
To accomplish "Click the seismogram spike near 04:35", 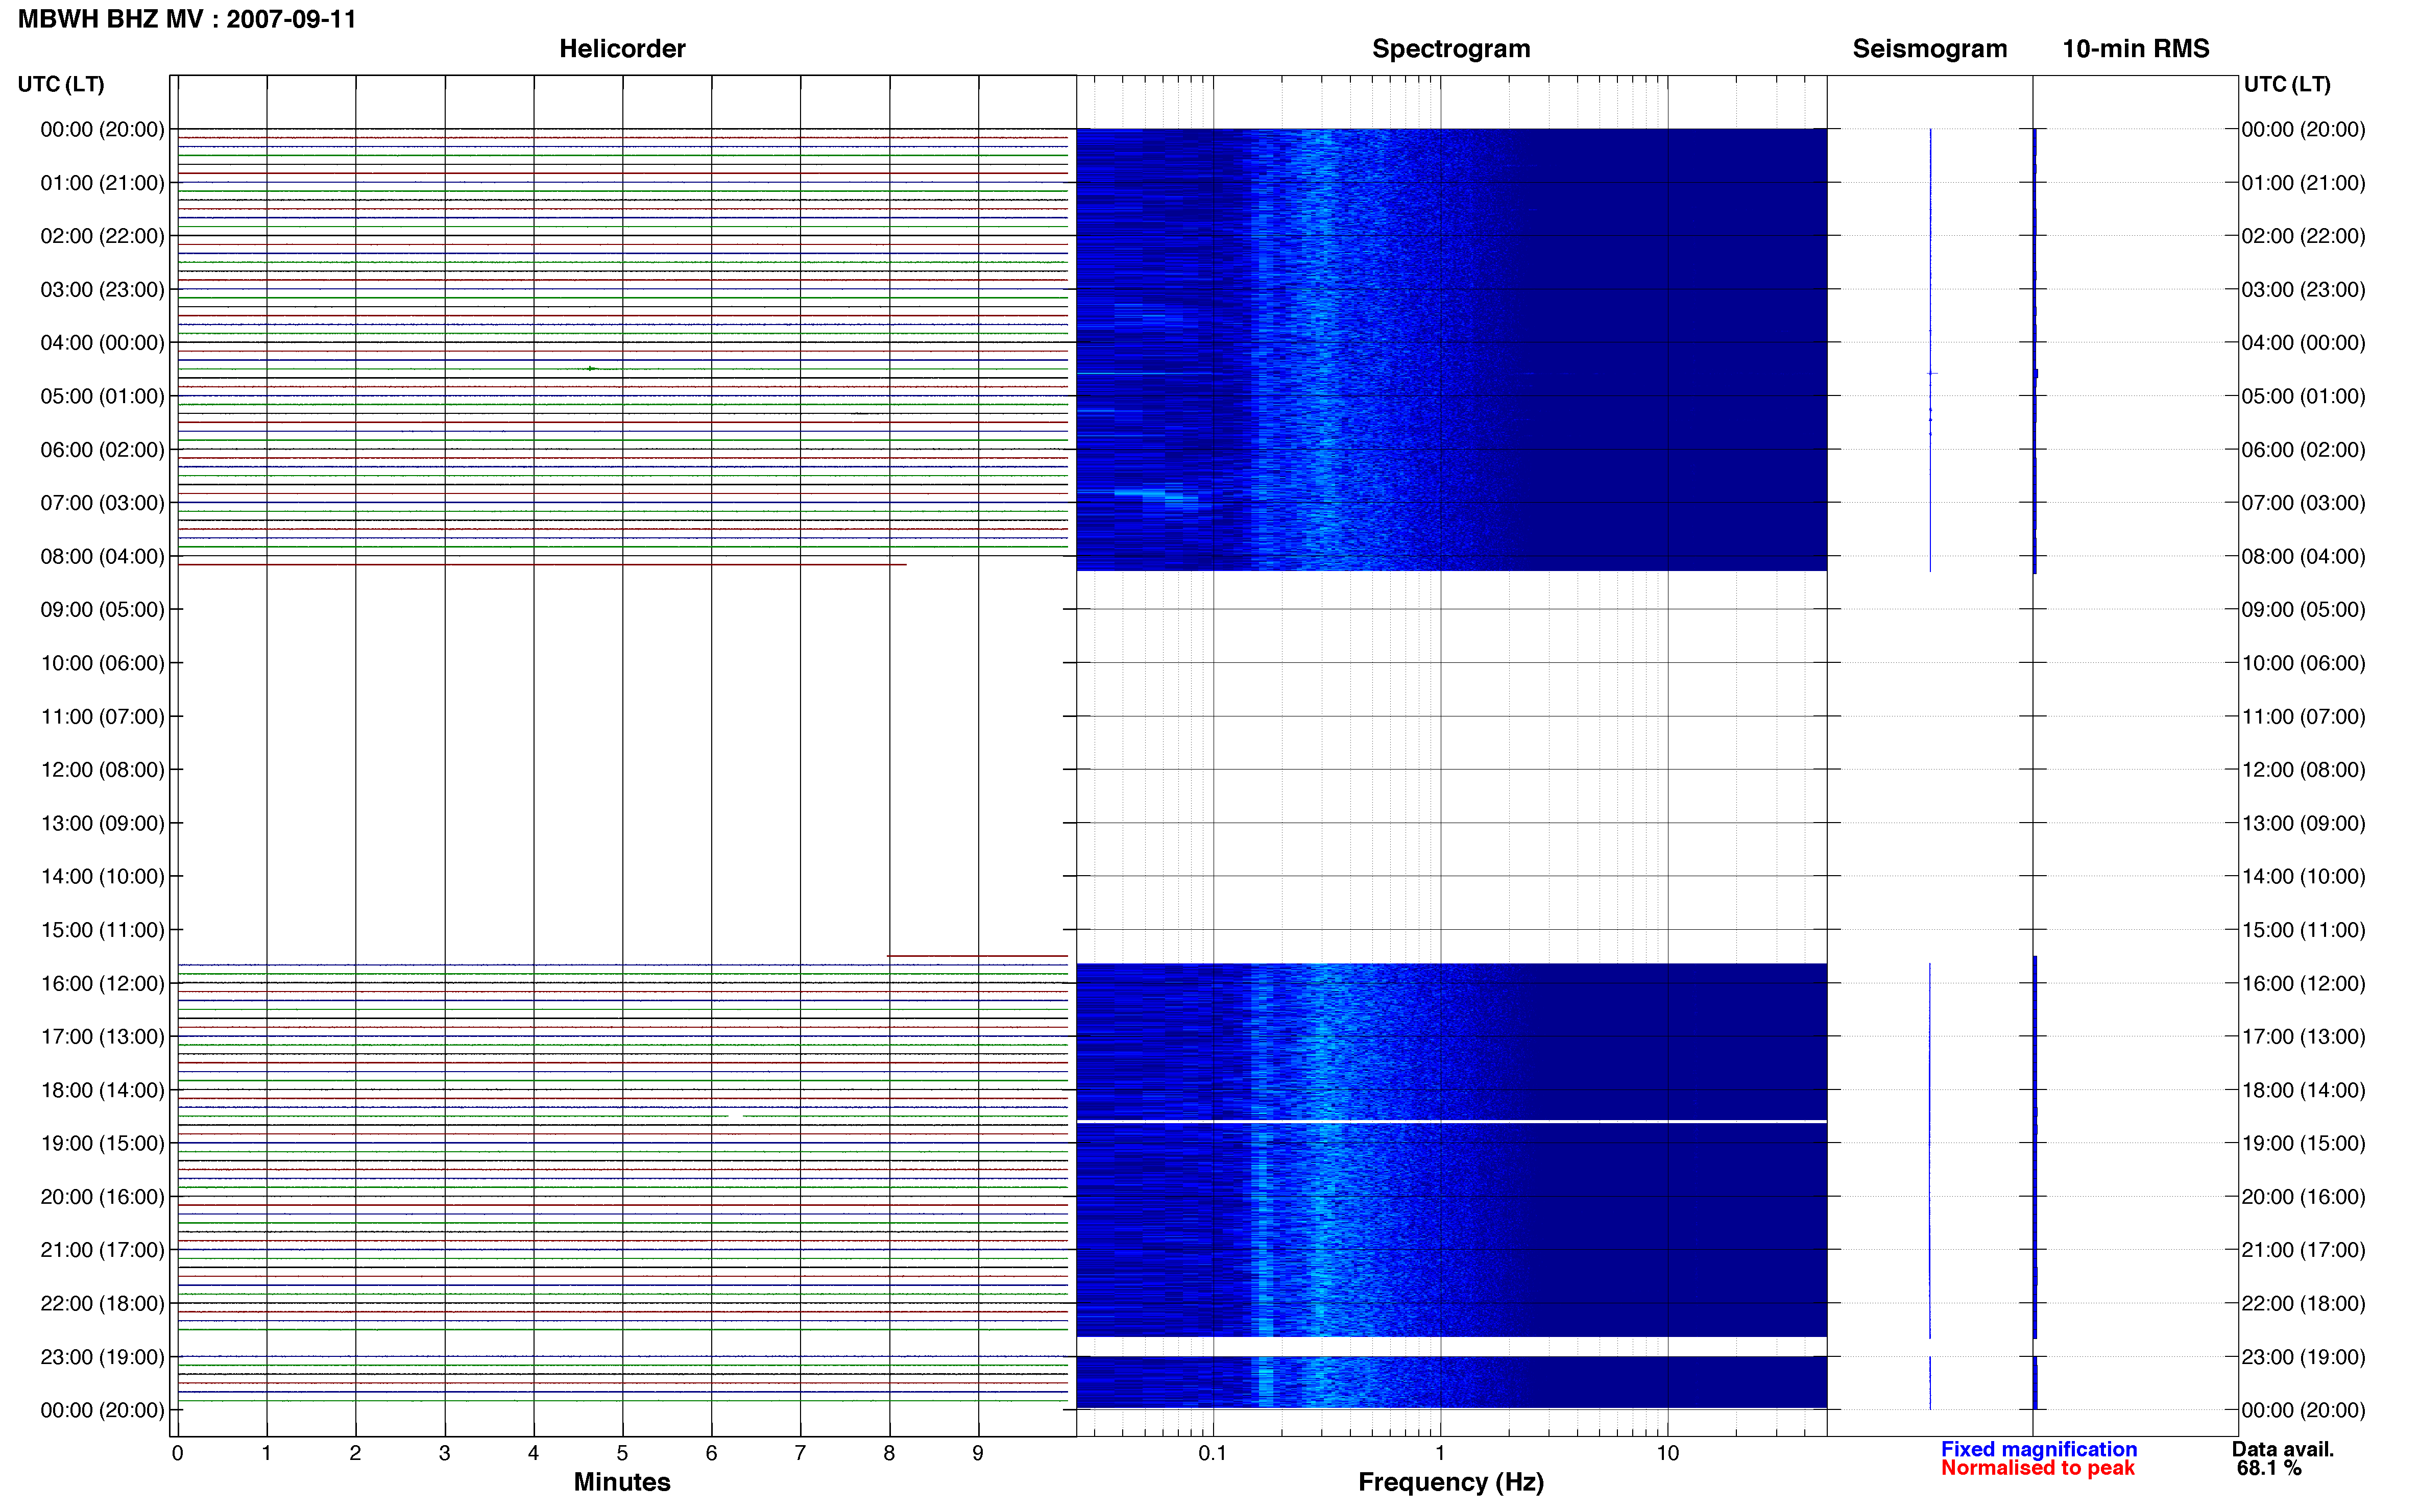I will click(x=1932, y=373).
